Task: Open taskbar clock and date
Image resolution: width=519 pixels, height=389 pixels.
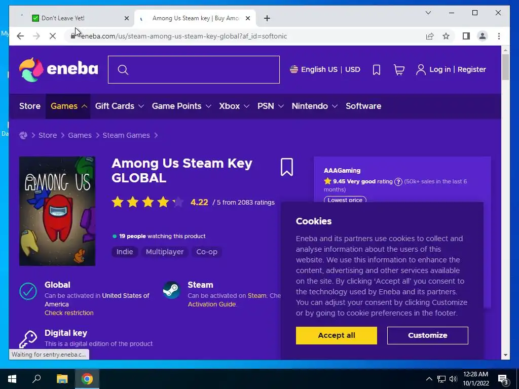Action: 475,379
